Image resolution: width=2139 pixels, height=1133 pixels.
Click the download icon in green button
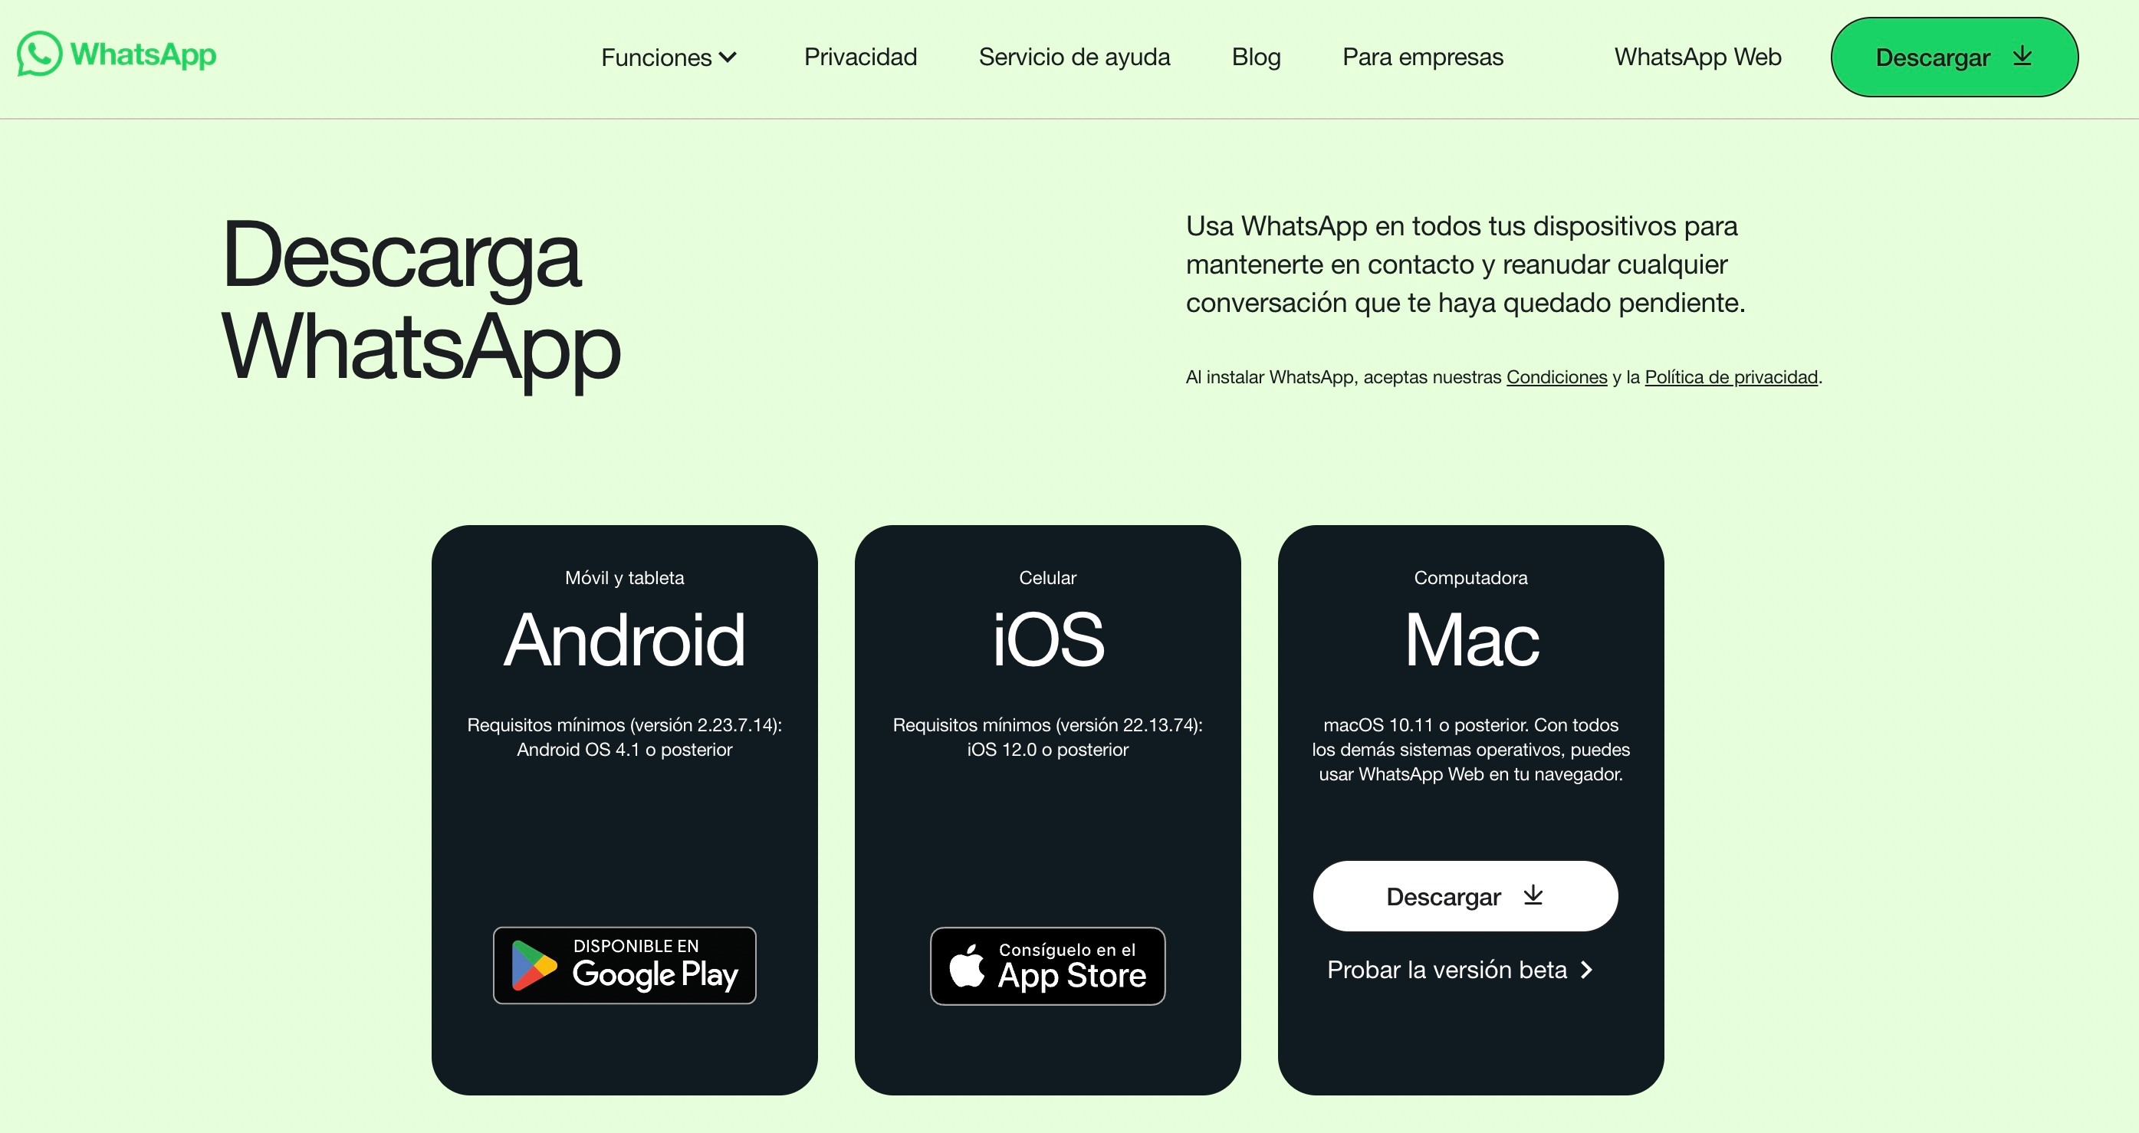pyautogui.click(x=2026, y=57)
